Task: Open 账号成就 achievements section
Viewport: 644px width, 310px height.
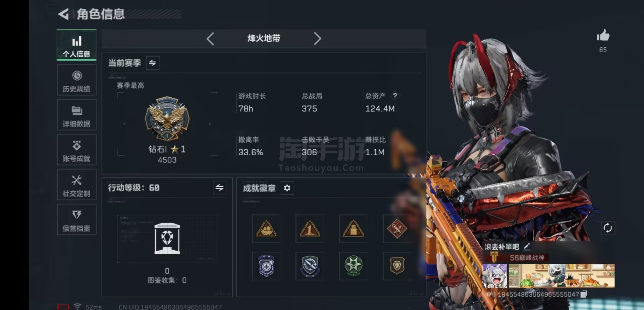Action: pos(76,150)
